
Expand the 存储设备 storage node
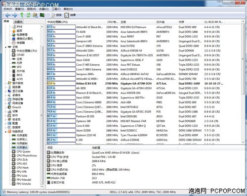[x=6, y=99]
